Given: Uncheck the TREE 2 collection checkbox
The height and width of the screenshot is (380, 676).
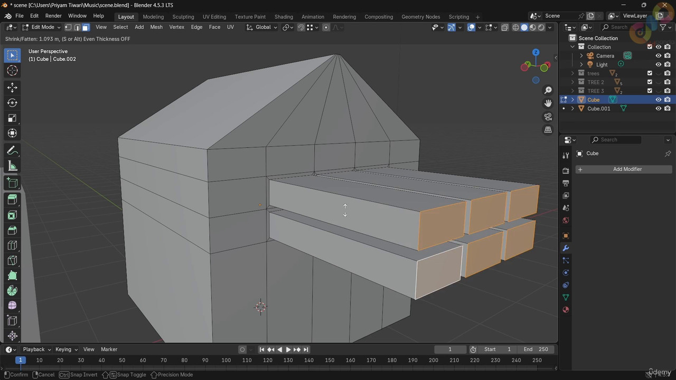Looking at the screenshot, I should click(650, 82).
